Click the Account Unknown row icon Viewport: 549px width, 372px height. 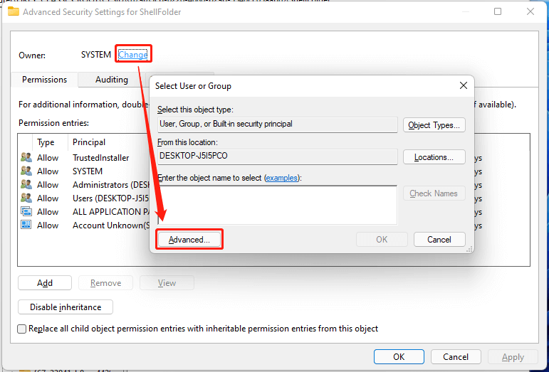coord(26,225)
